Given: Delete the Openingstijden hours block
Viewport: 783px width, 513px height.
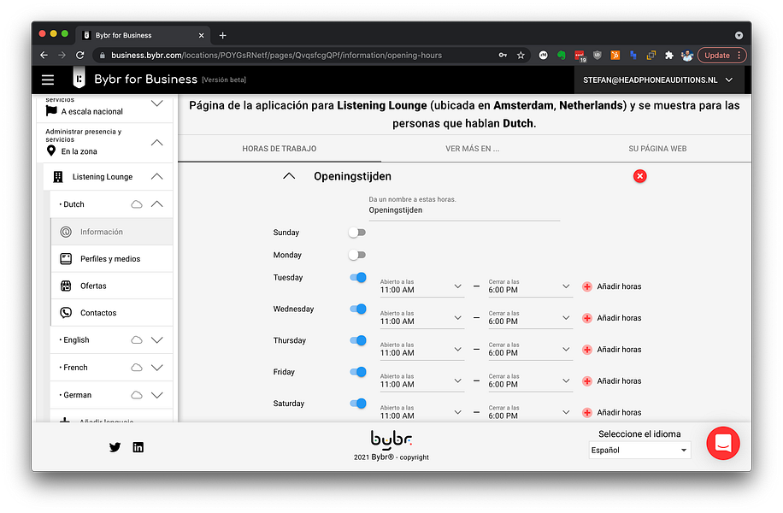Looking at the screenshot, I should point(639,176).
